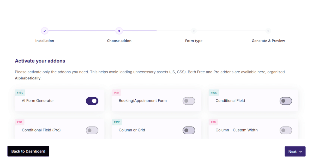Click the arrow icon inside the Next button
Screen dimensions: 313x164
click(300, 151)
